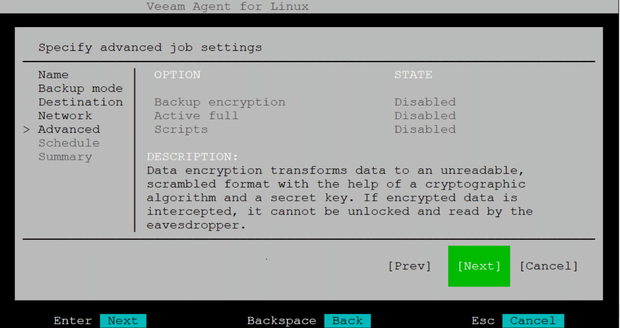Go to the Network wizard step

coord(65,116)
